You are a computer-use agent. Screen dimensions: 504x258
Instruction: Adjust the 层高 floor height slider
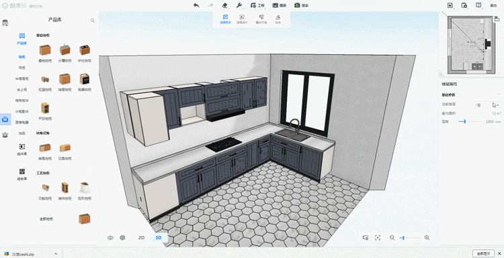[x=470, y=121]
